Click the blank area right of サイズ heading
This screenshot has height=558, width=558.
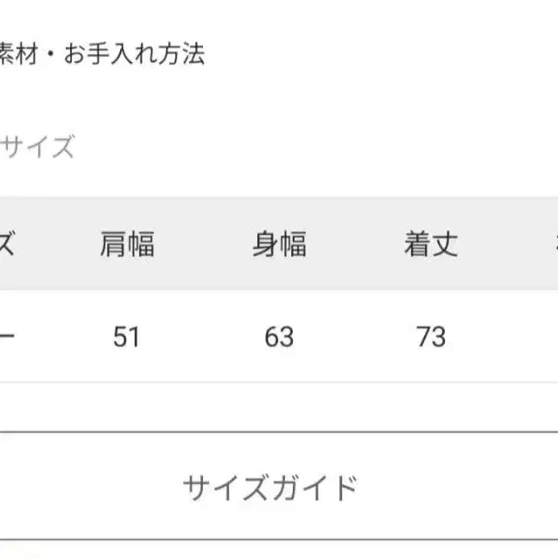point(311,148)
